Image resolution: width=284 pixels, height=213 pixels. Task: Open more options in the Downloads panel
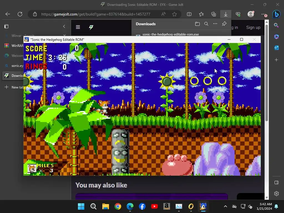tap(215, 24)
